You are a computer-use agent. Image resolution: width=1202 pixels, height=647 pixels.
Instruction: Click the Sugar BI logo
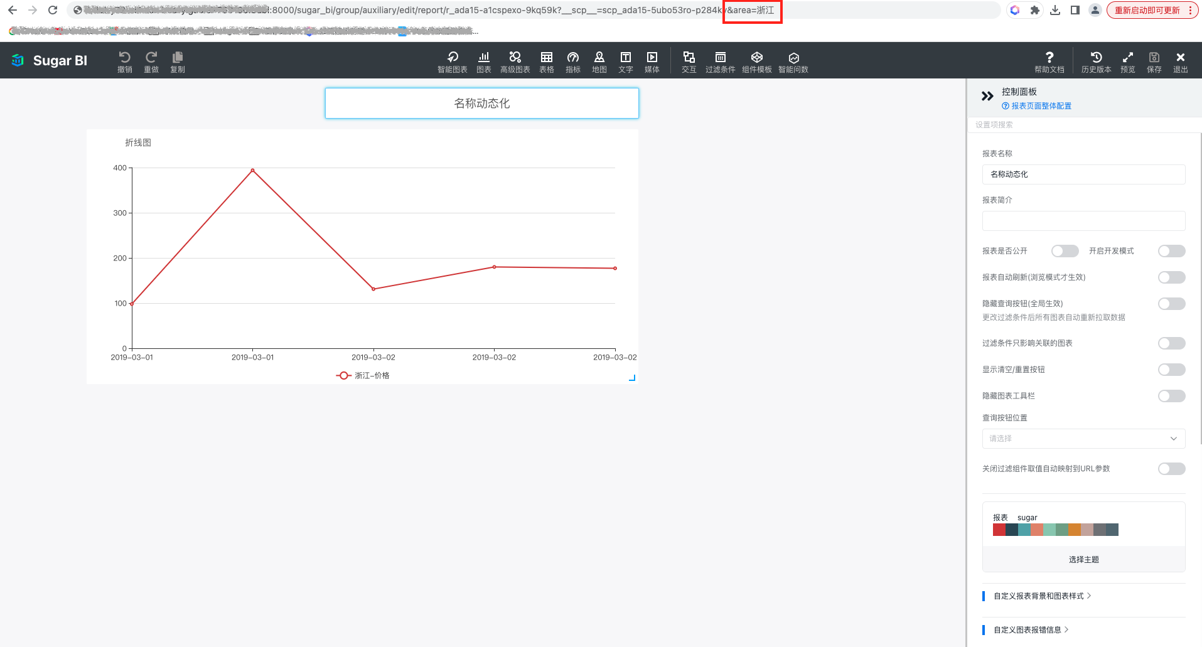(50, 60)
